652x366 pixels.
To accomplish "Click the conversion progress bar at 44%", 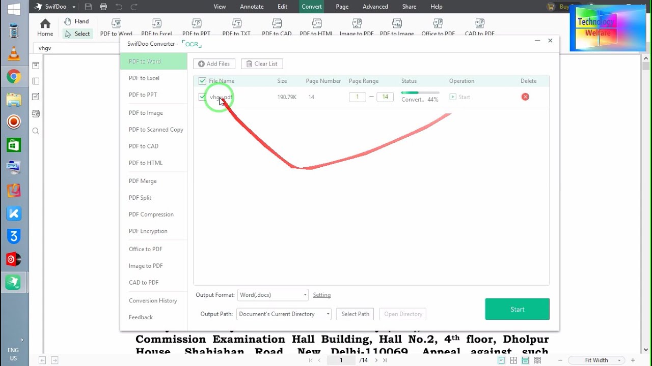I will [420, 93].
